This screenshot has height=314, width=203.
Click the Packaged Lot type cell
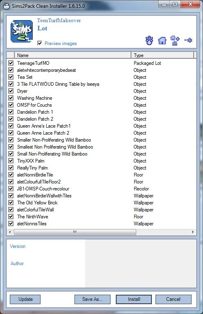(147, 63)
